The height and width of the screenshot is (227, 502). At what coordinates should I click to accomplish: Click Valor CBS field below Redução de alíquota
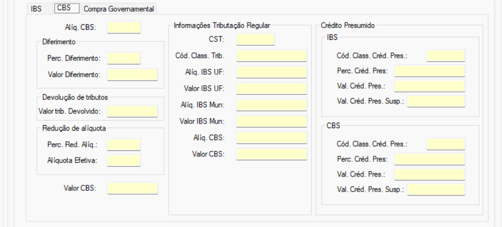132,188
